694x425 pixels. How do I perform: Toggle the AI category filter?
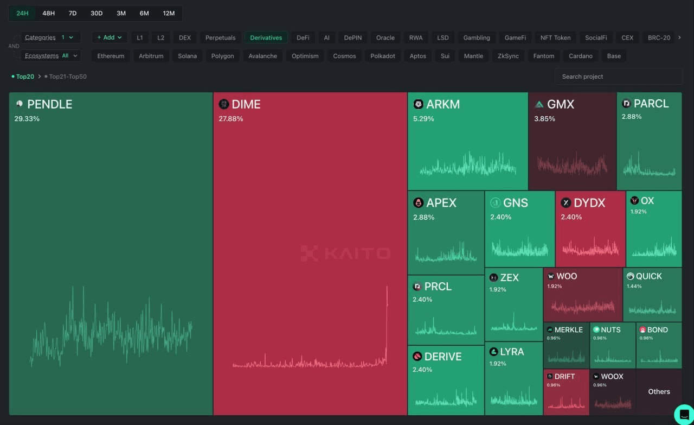(327, 37)
